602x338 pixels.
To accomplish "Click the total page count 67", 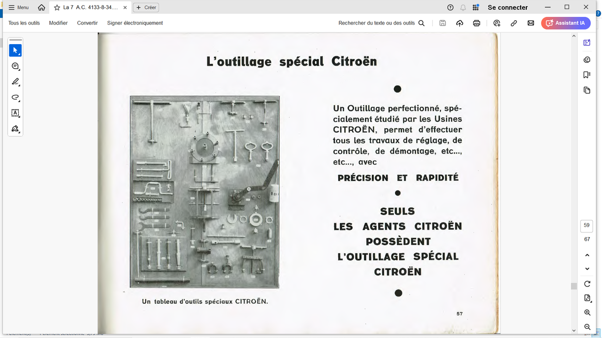I will click(587, 239).
